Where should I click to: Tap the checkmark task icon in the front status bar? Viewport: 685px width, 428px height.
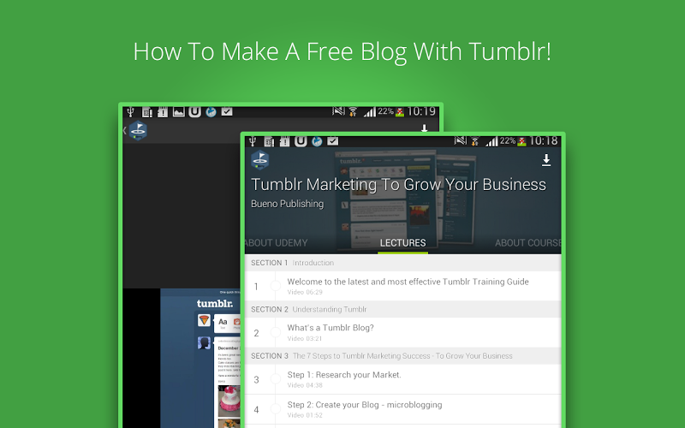[333, 141]
